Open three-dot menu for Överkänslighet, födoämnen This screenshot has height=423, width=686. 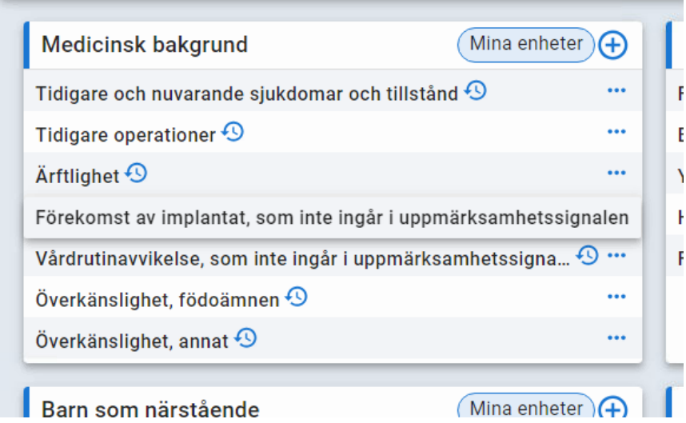click(x=616, y=297)
